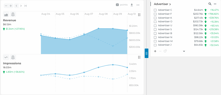The width and height of the screenshot is (221, 95).
Task: Download the chart data
Action: [132, 5]
